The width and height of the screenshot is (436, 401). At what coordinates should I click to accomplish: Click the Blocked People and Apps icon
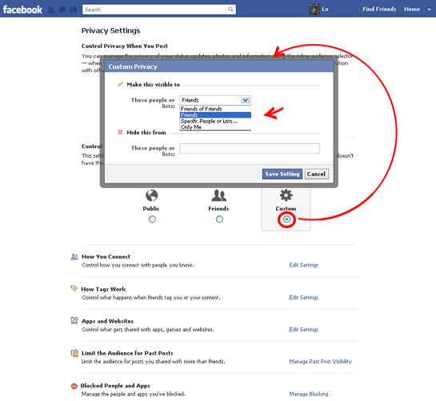tap(74, 387)
